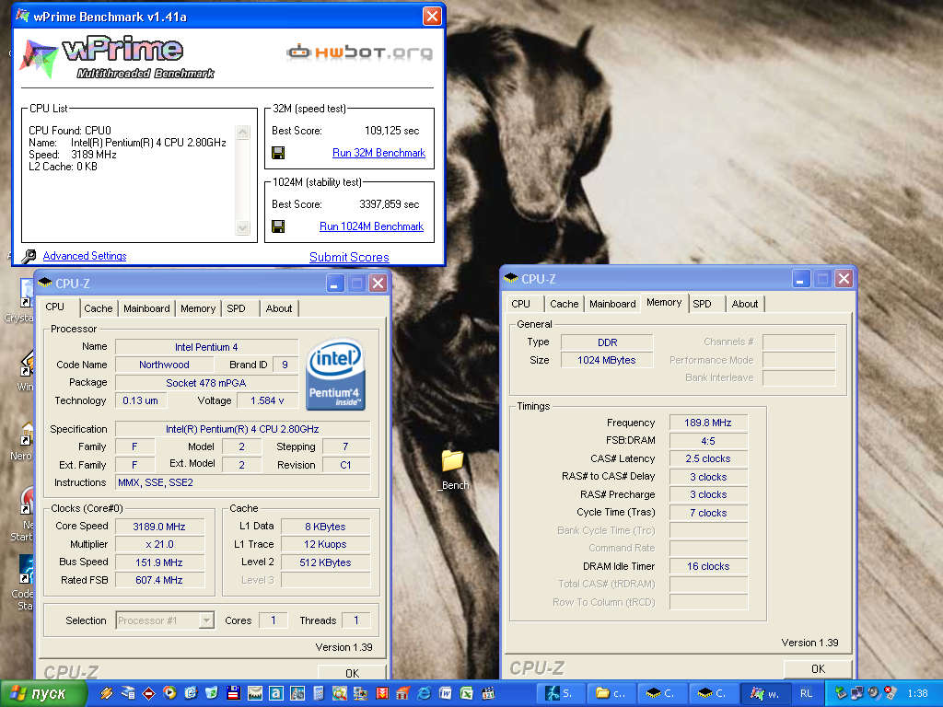Click the DRAM Frequency 189.8 MHz field
The image size is (943, 707).
tap(708, 423)
